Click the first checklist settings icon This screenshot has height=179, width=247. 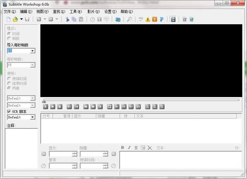[185, 19]
